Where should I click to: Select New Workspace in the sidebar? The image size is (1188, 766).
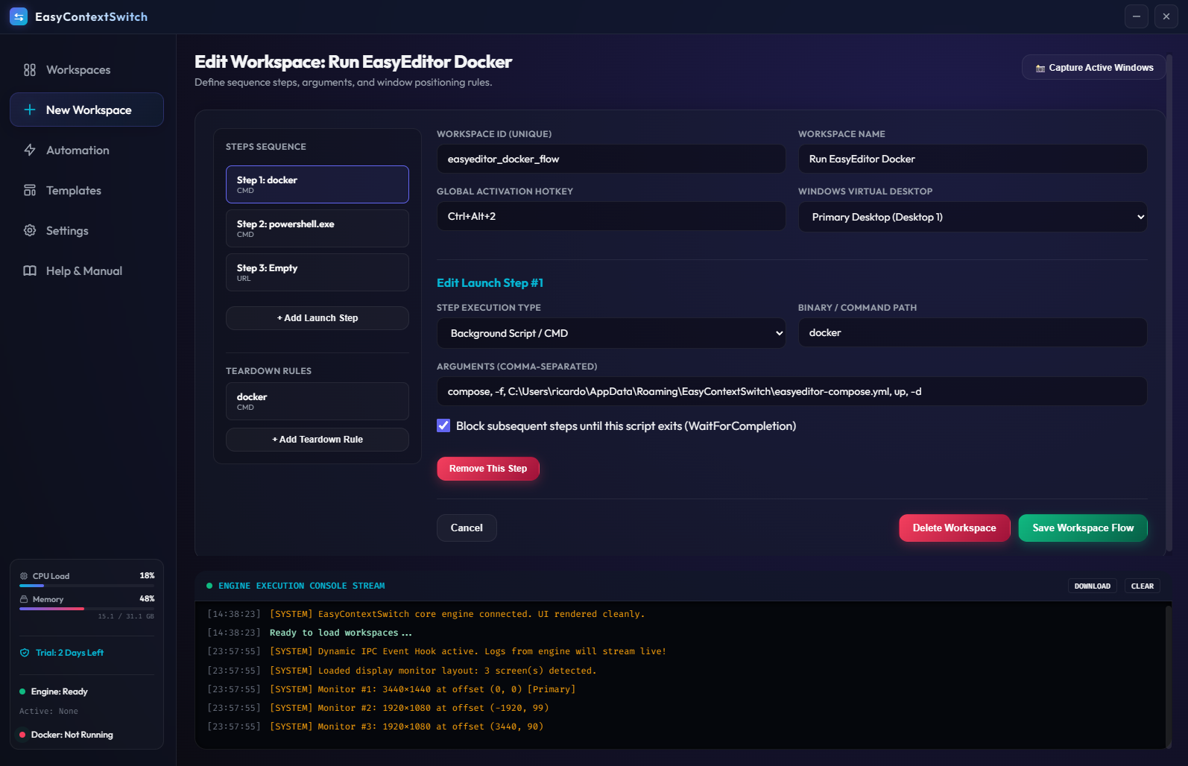click(x=86, y=110)
